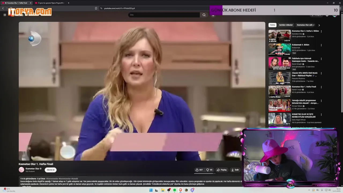
Task: Subscribe with the Abone ol button
Action: 50,170
